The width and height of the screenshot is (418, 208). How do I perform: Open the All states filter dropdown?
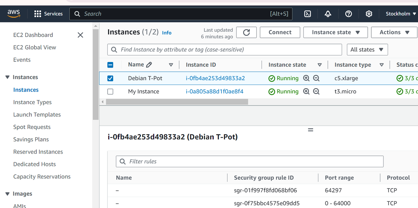(367, 49)
